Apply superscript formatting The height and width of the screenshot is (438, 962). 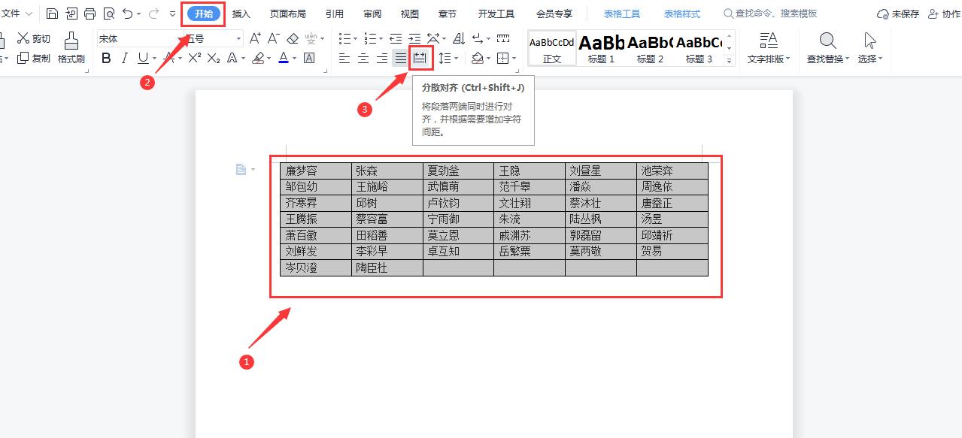[194, 58]
